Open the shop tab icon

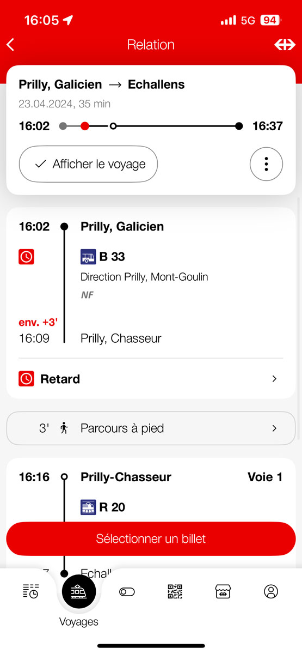click(x=223, y=591)
